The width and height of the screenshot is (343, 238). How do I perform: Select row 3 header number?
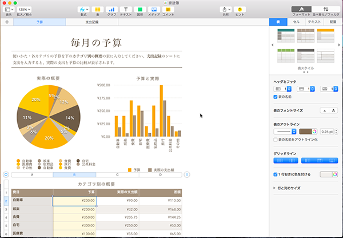coord(6,209)
